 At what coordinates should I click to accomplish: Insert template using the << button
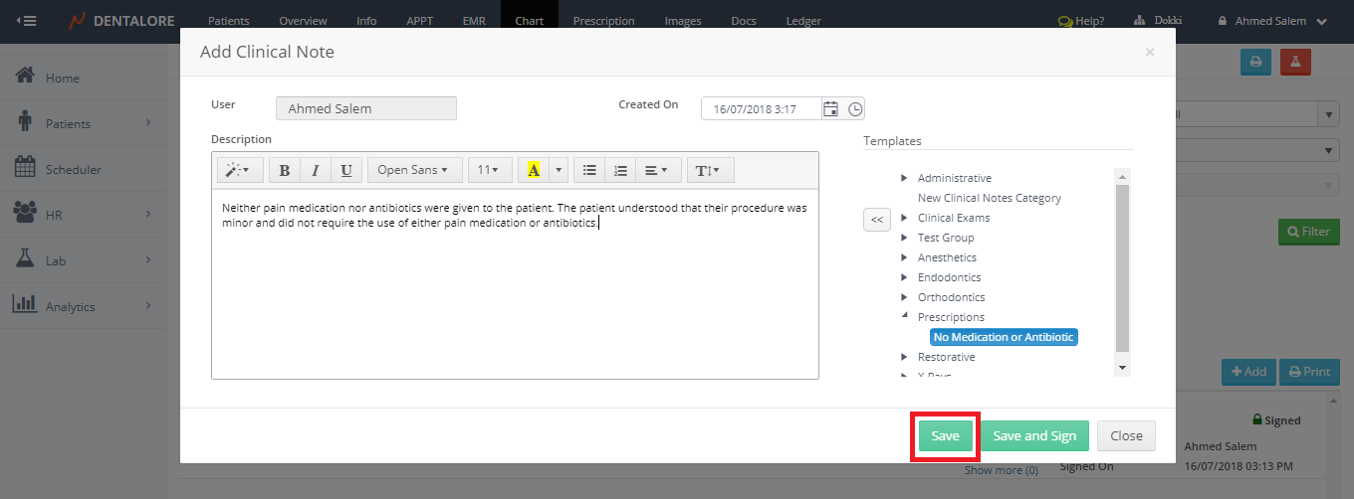[x=876, y=219]
